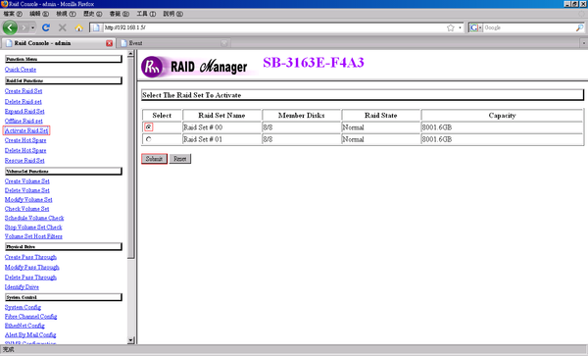This screenshot has height=356, width=588.
Task: Open the Expand Raid Set link
Action: 24,111
